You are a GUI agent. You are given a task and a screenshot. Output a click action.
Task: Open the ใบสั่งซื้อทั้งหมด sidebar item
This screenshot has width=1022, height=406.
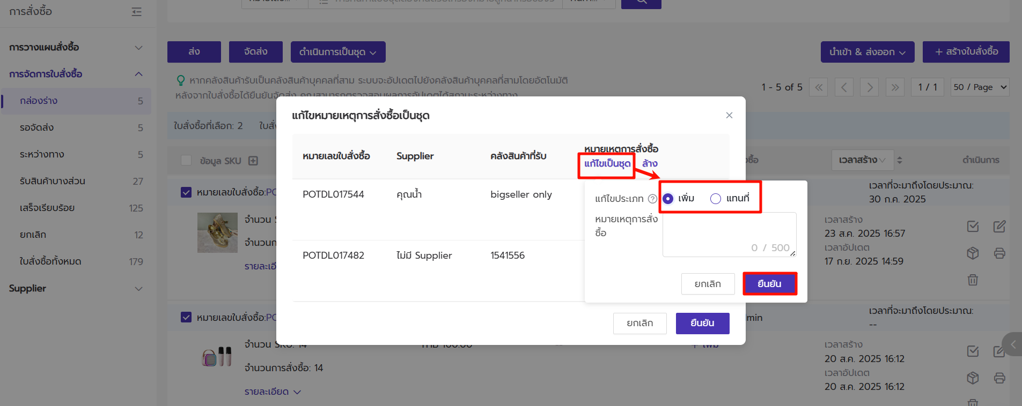[x=76, y=261]
